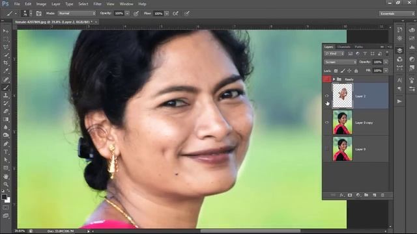Toggle lock all padlock icon
The image size is (417, 234).
(x=356, y=71)
